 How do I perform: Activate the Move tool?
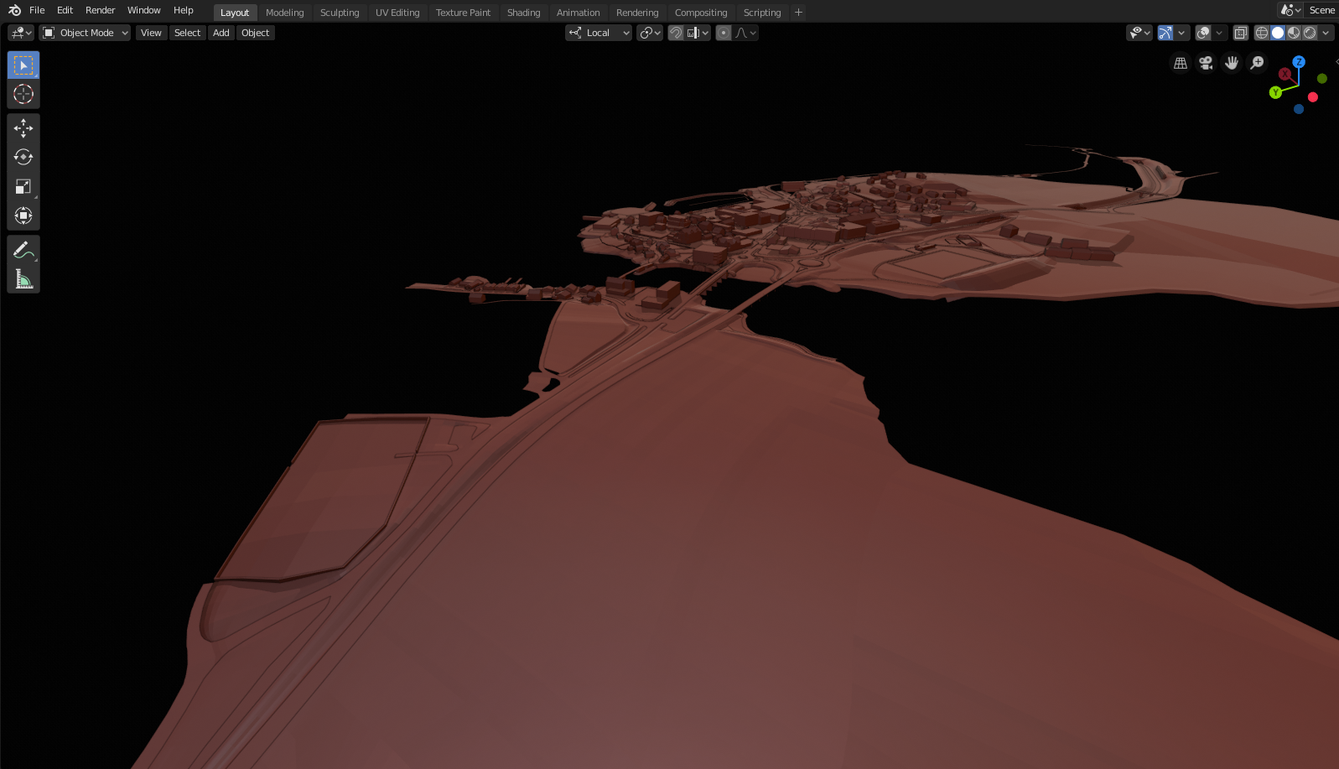pyautogui.click(x=23, y=127)
